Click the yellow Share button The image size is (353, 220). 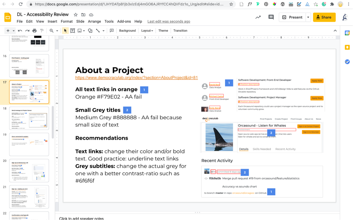(x=324, y=17)
